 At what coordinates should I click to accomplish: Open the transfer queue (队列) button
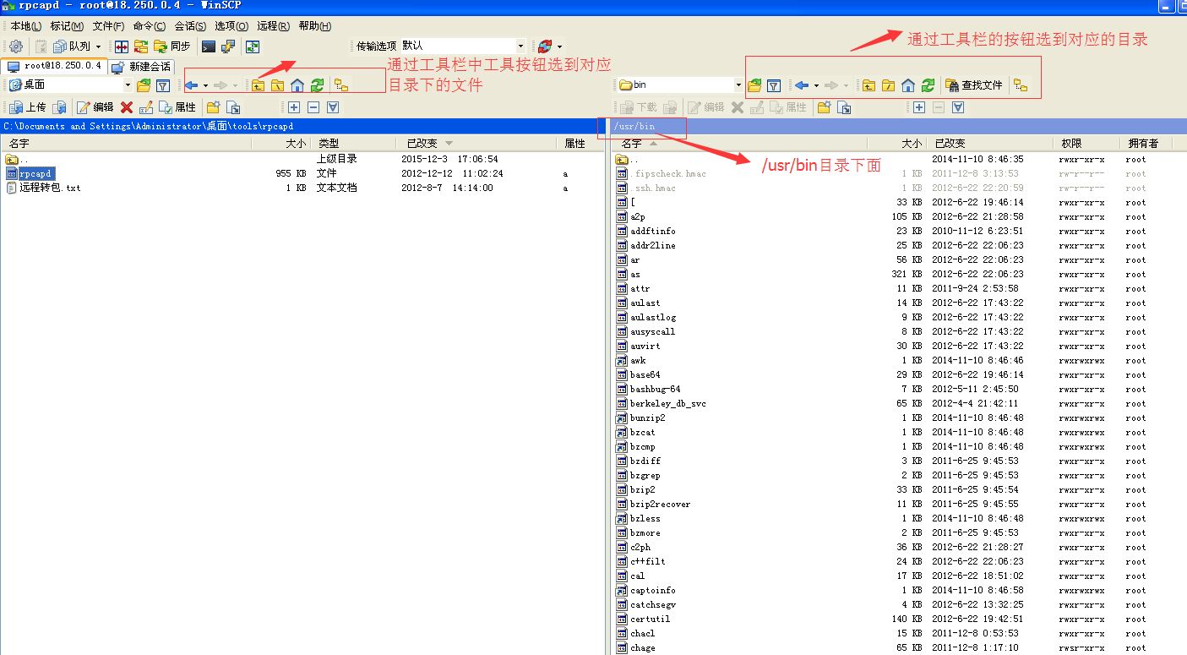73,46
